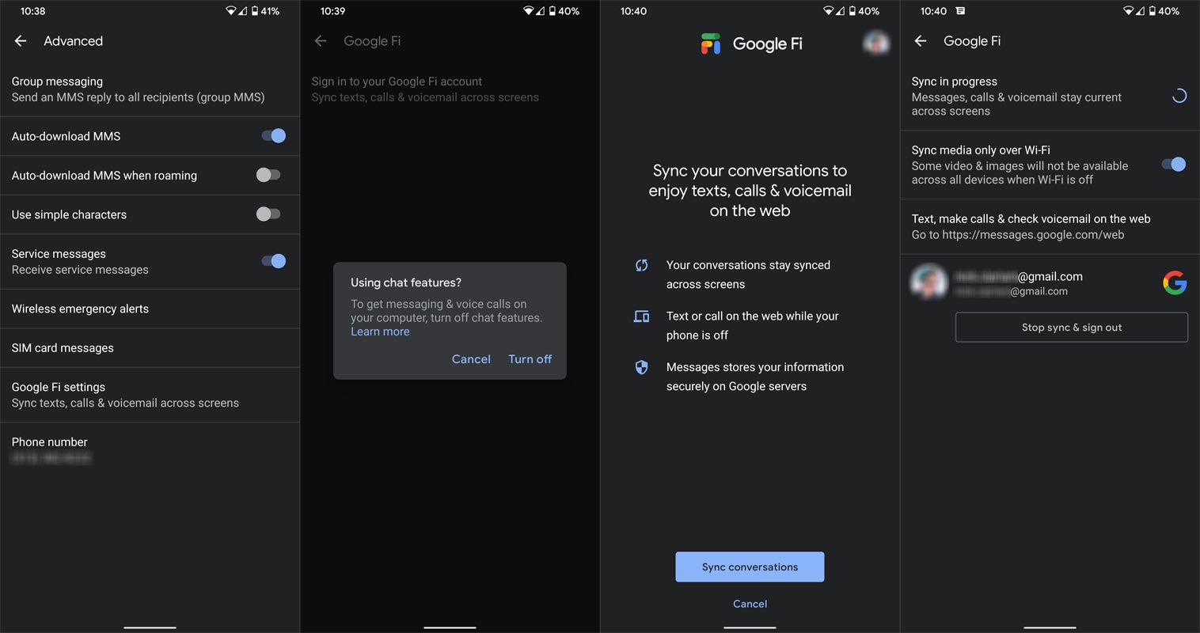The height and width of the screenshot is (633, 1200).
Task: Tap the Sync conversations button
Action: (x=750, y=567)
